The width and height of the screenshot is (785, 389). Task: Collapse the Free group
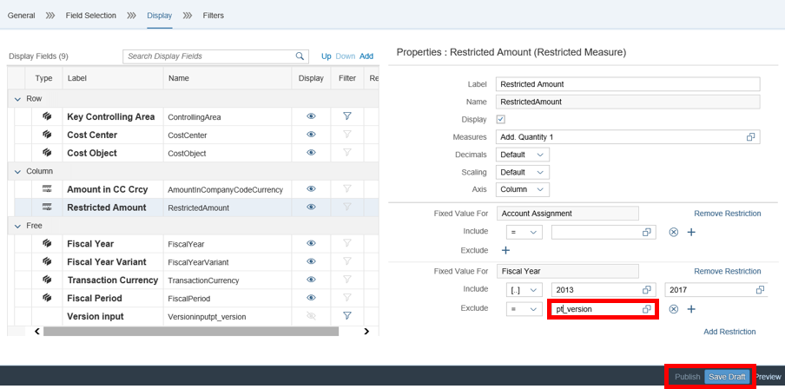[x=18, y=226]
